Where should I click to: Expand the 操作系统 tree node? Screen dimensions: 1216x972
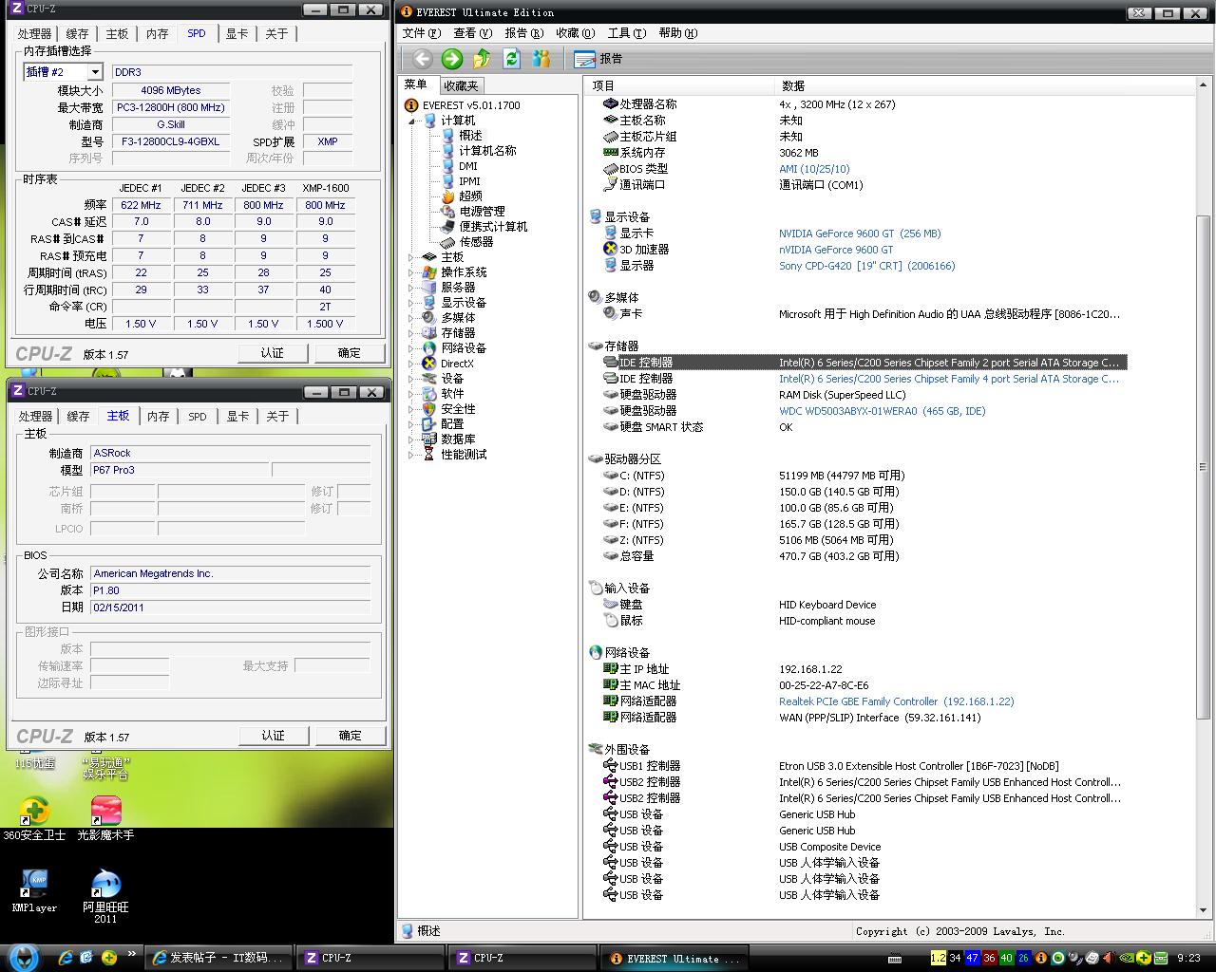pos(412,272)
